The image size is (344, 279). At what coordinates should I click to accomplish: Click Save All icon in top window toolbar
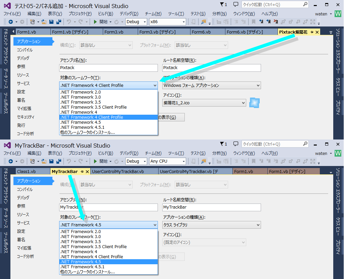(x=58, y=22)
